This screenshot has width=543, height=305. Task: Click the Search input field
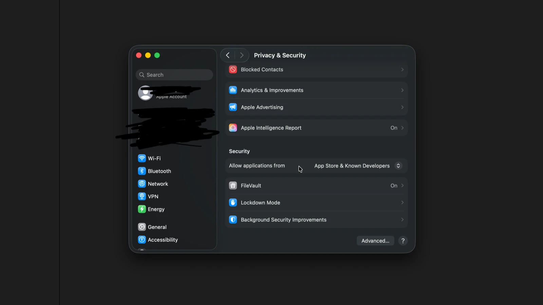(x=174, y=75)
